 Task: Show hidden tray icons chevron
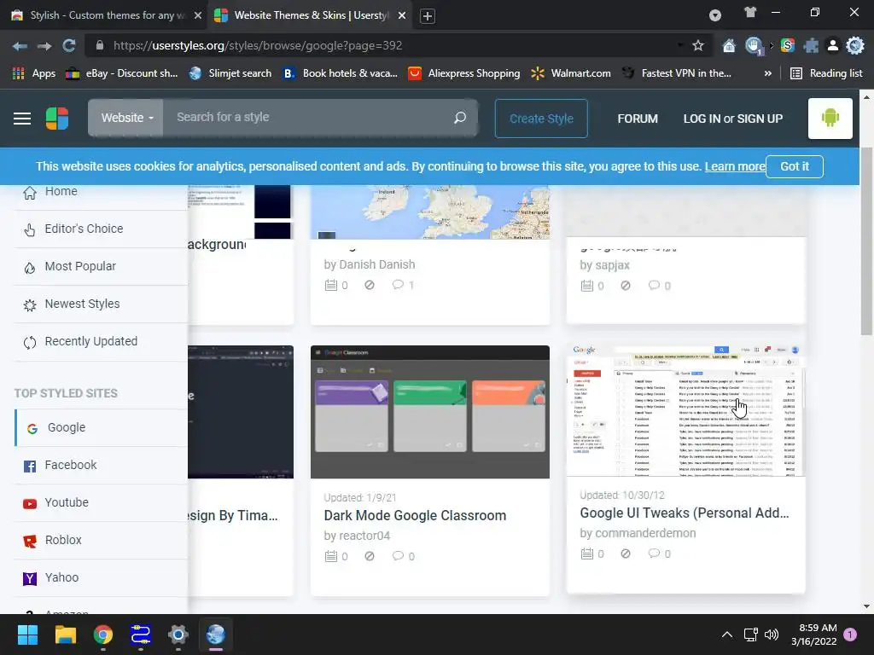click(x=727, y=635)
